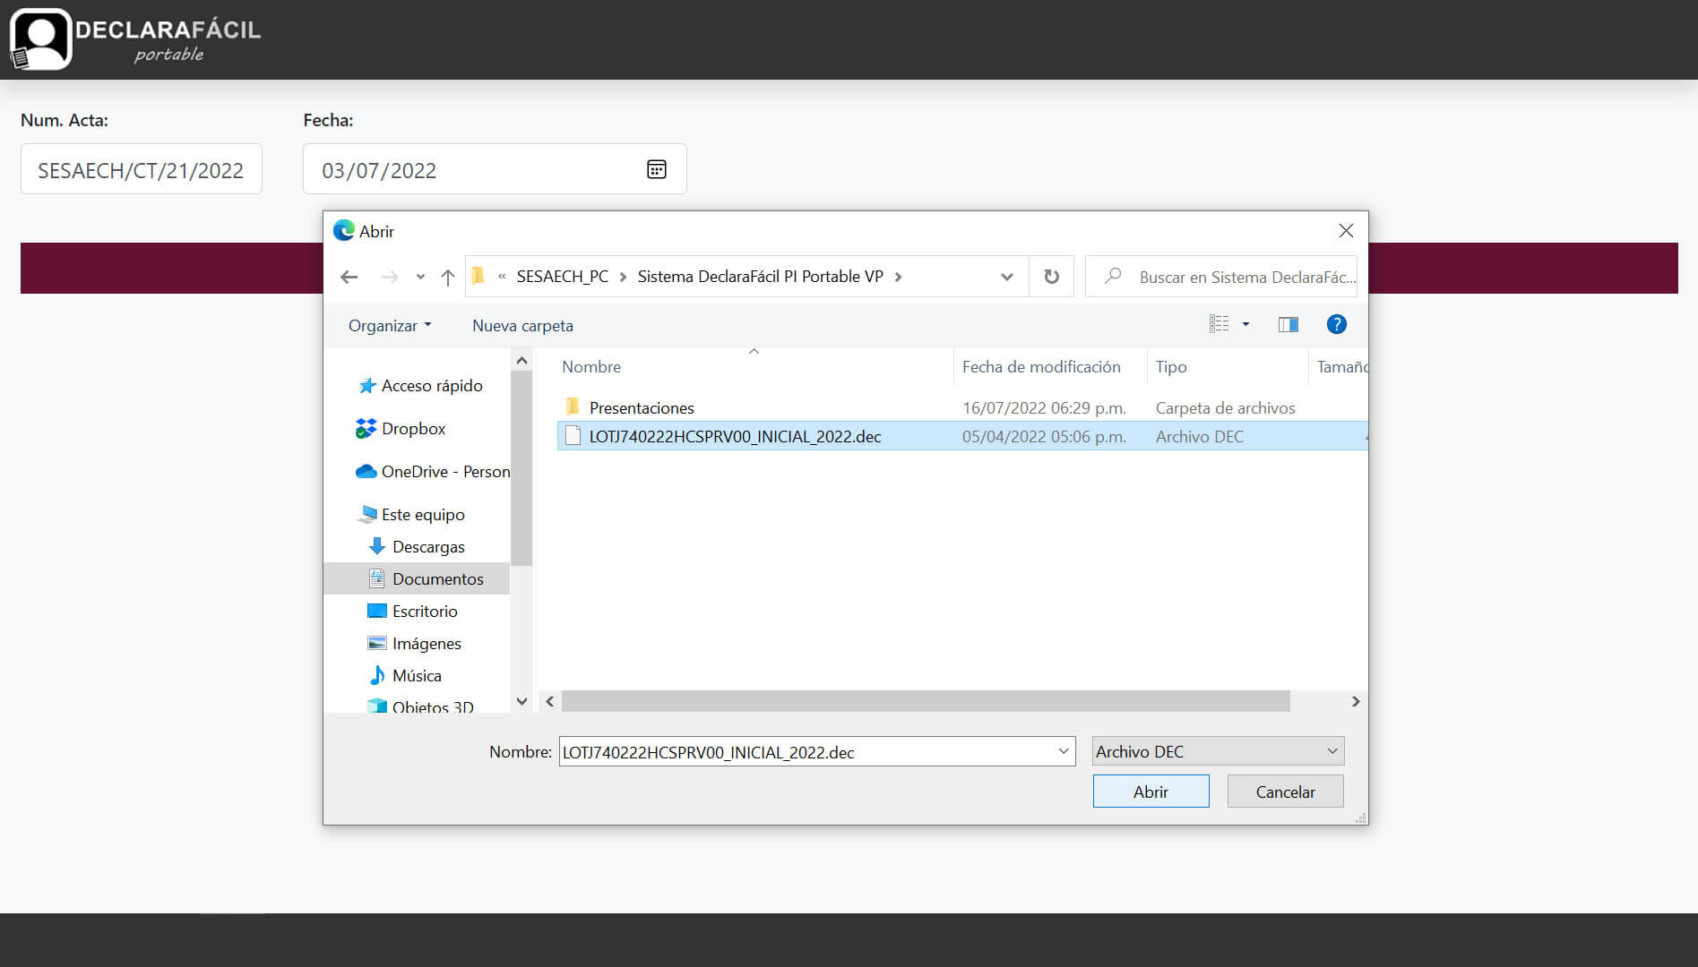Open the view options dropdown arrow
The width and height of the screenshot is (1698, 967).
click(1245, 324)
